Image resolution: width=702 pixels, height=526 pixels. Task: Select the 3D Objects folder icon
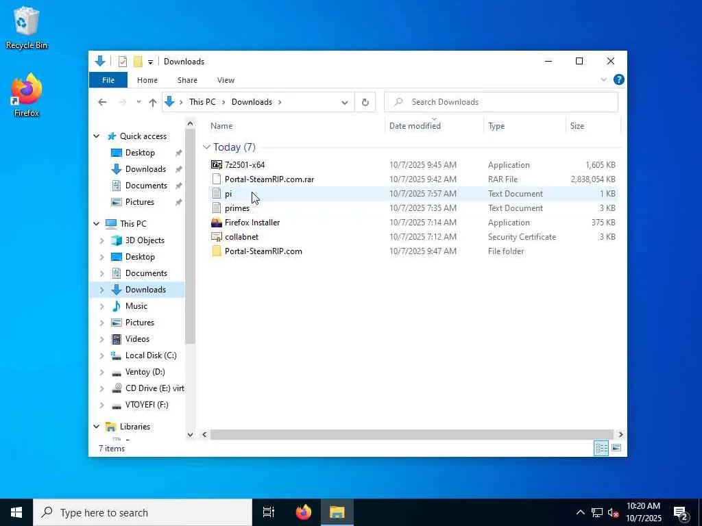pos(117,240)
